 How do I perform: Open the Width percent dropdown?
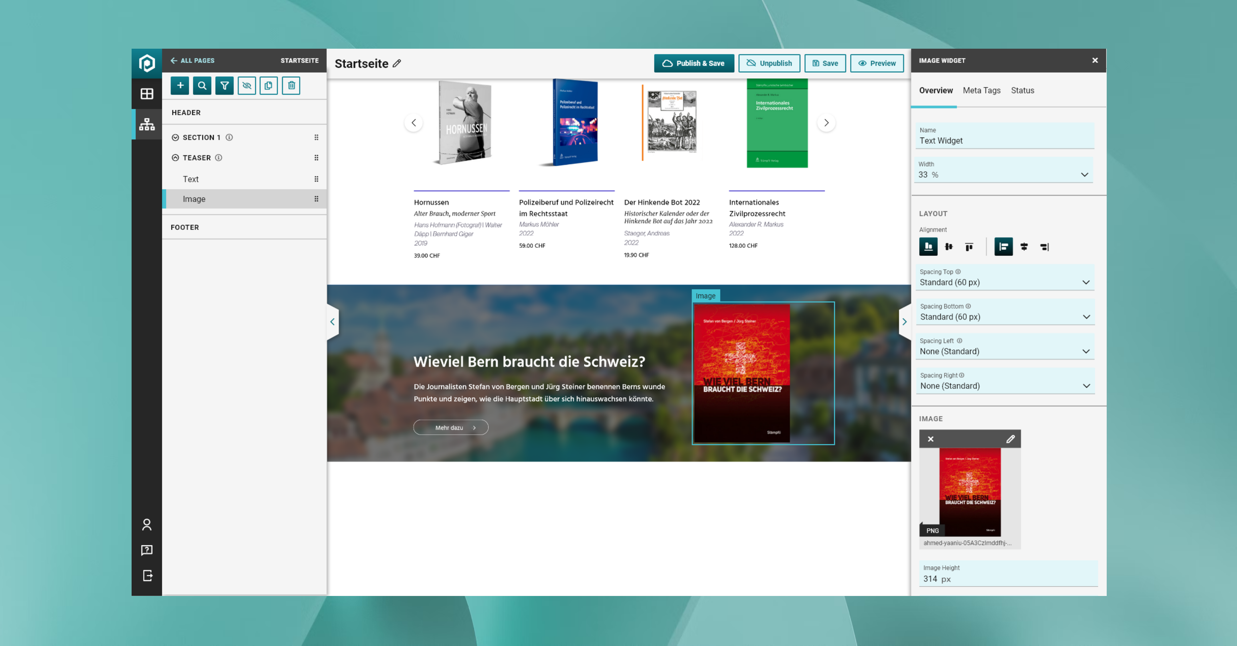pos(1003,175)
